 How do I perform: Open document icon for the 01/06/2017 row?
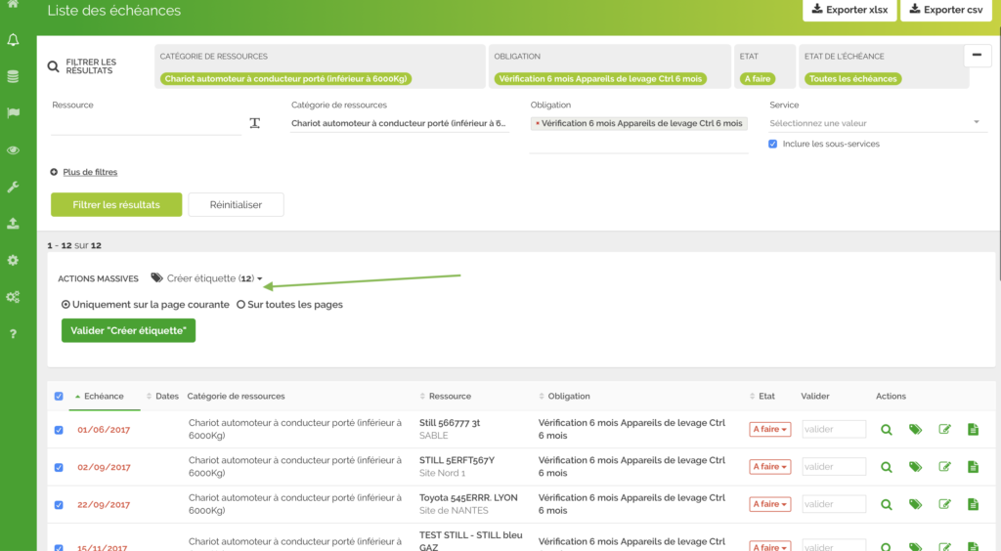click(x=973, y=429)
